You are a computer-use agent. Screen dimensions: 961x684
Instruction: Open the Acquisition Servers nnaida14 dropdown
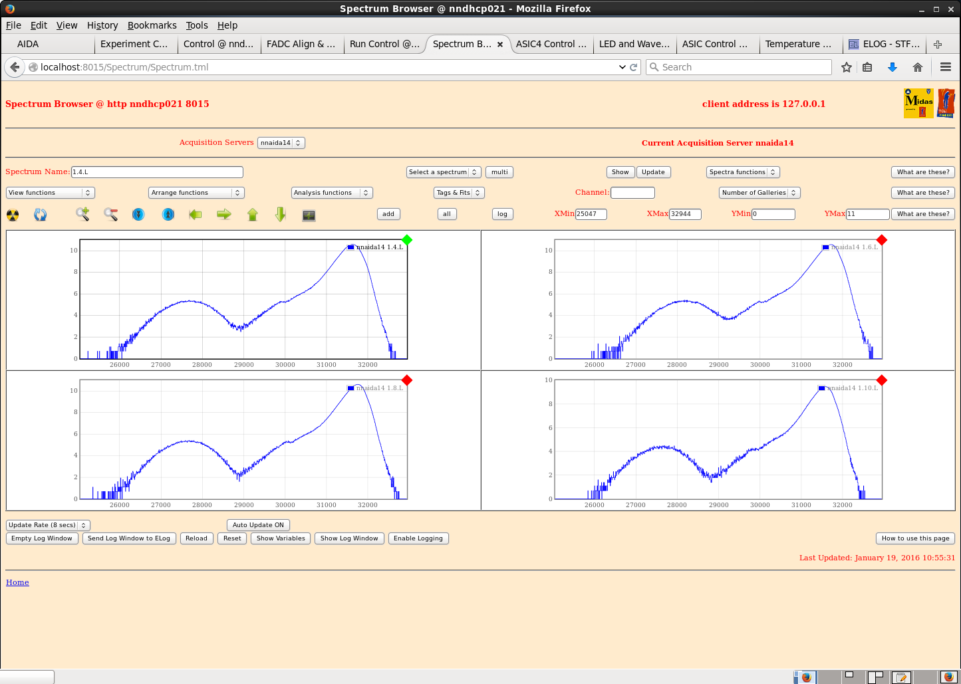coord(281,143)
